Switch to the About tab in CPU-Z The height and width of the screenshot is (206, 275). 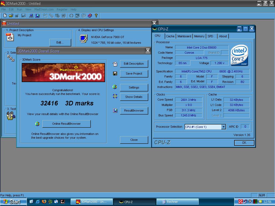(x=223, y=36)
